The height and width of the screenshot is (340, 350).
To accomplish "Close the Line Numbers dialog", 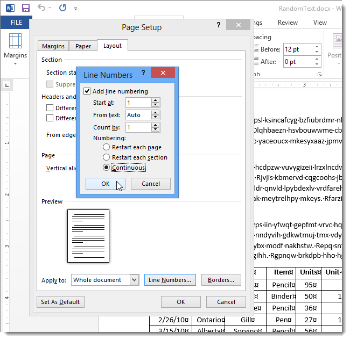I will [163, 73].
